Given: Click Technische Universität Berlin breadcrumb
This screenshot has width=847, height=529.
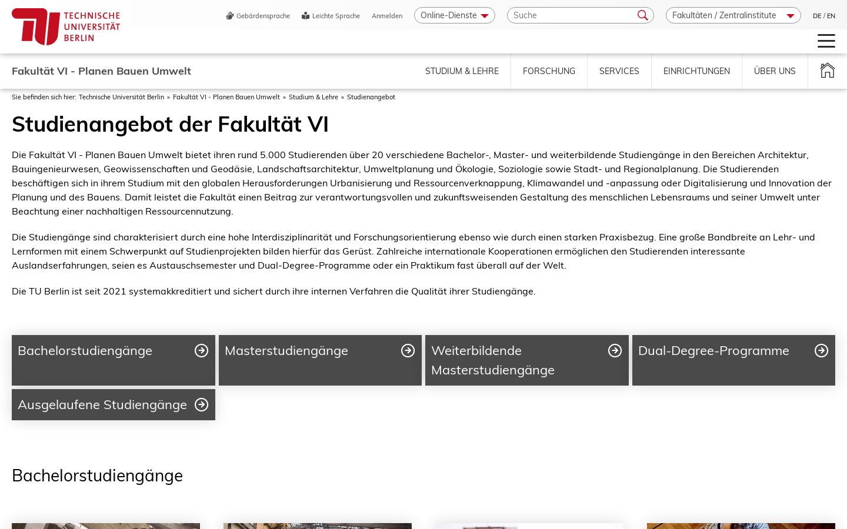Looking at the screenshot, I should [121, 97].
